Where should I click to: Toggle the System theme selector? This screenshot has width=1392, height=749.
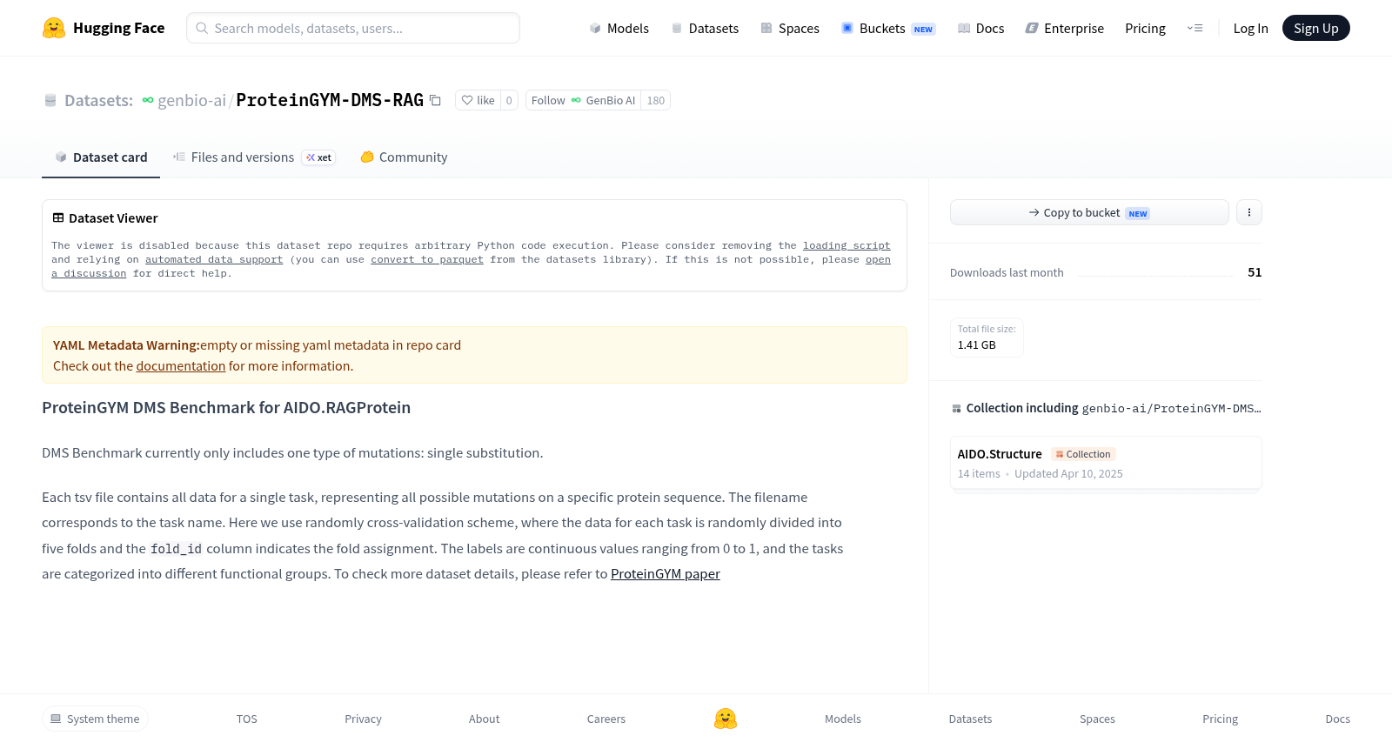(95, 719)
